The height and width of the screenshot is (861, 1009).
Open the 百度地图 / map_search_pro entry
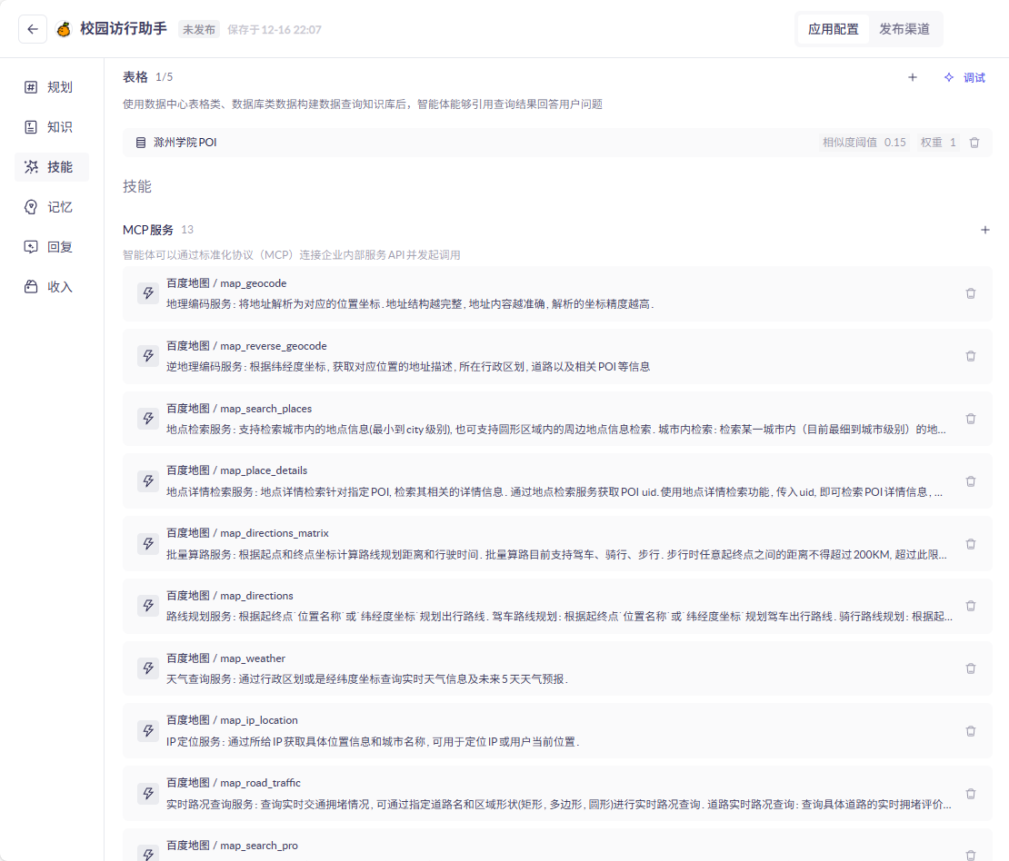(557, 846)
